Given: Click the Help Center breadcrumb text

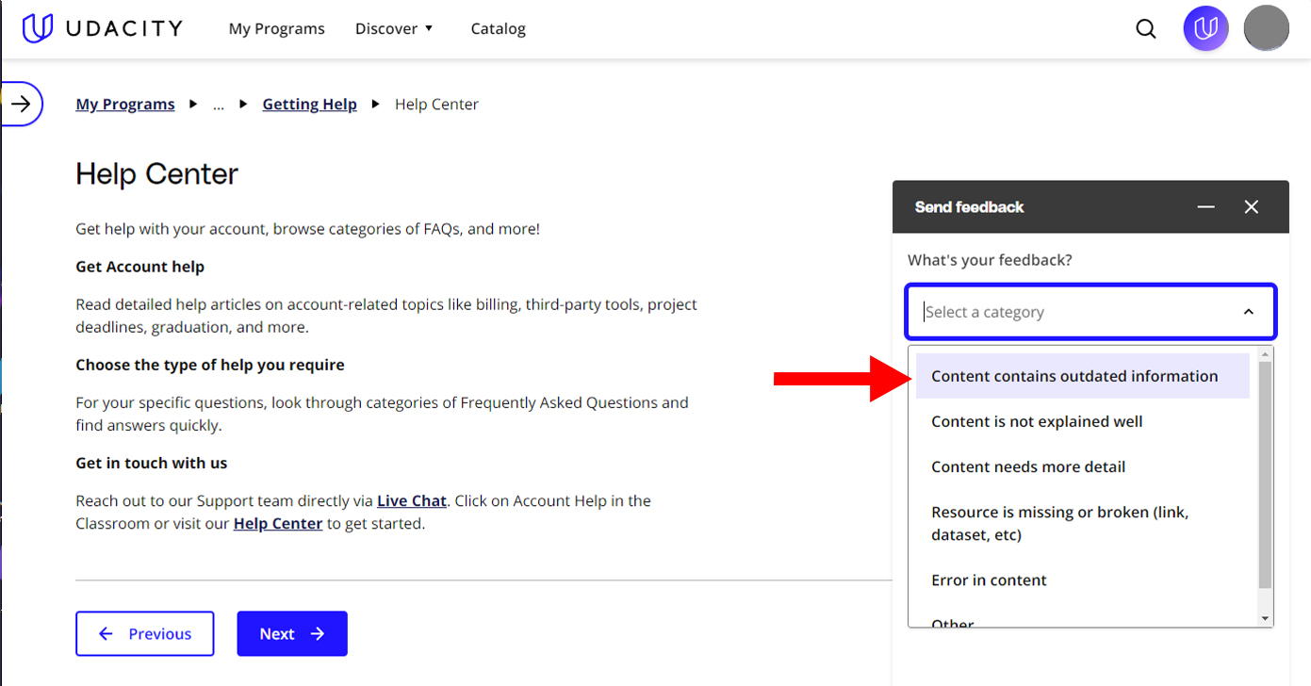Looking at the screenshot, I should point(436,105).
